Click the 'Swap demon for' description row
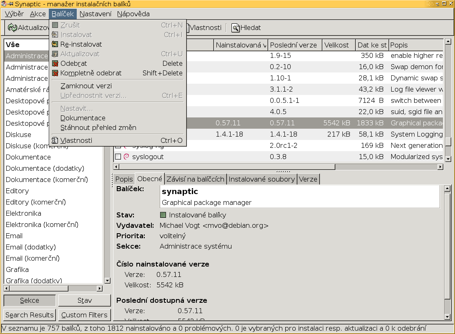Image resolution: width=455 pixels, height=334 pixels. tap(314, 67)
